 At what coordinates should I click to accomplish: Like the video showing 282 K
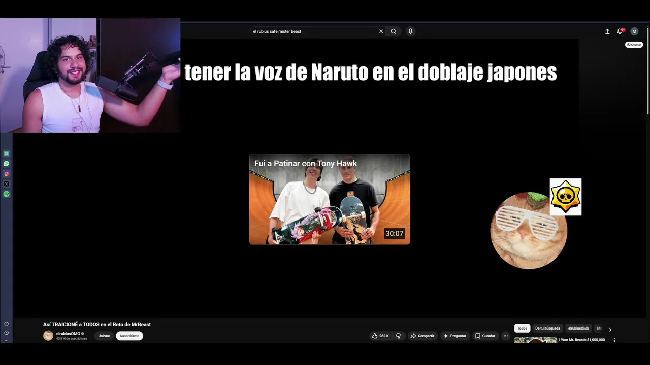(380, 336)
